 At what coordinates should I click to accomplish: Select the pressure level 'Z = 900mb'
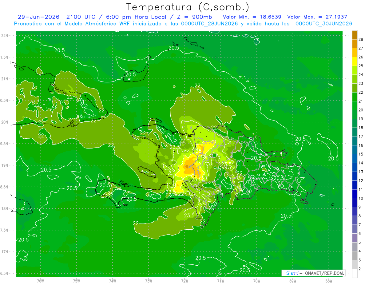pyautogui.click(x=194, y=17)
